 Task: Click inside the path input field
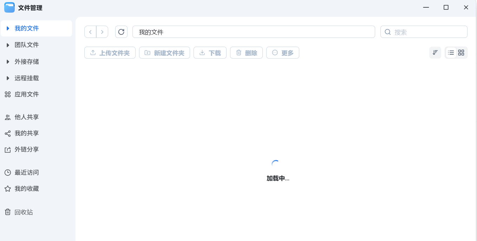(254, 32)
